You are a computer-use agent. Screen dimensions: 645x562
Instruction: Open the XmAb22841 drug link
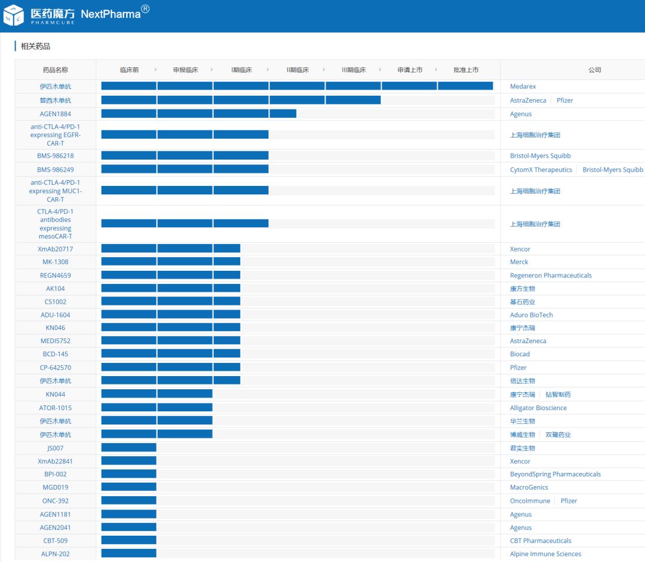click(x=55, y=462)
